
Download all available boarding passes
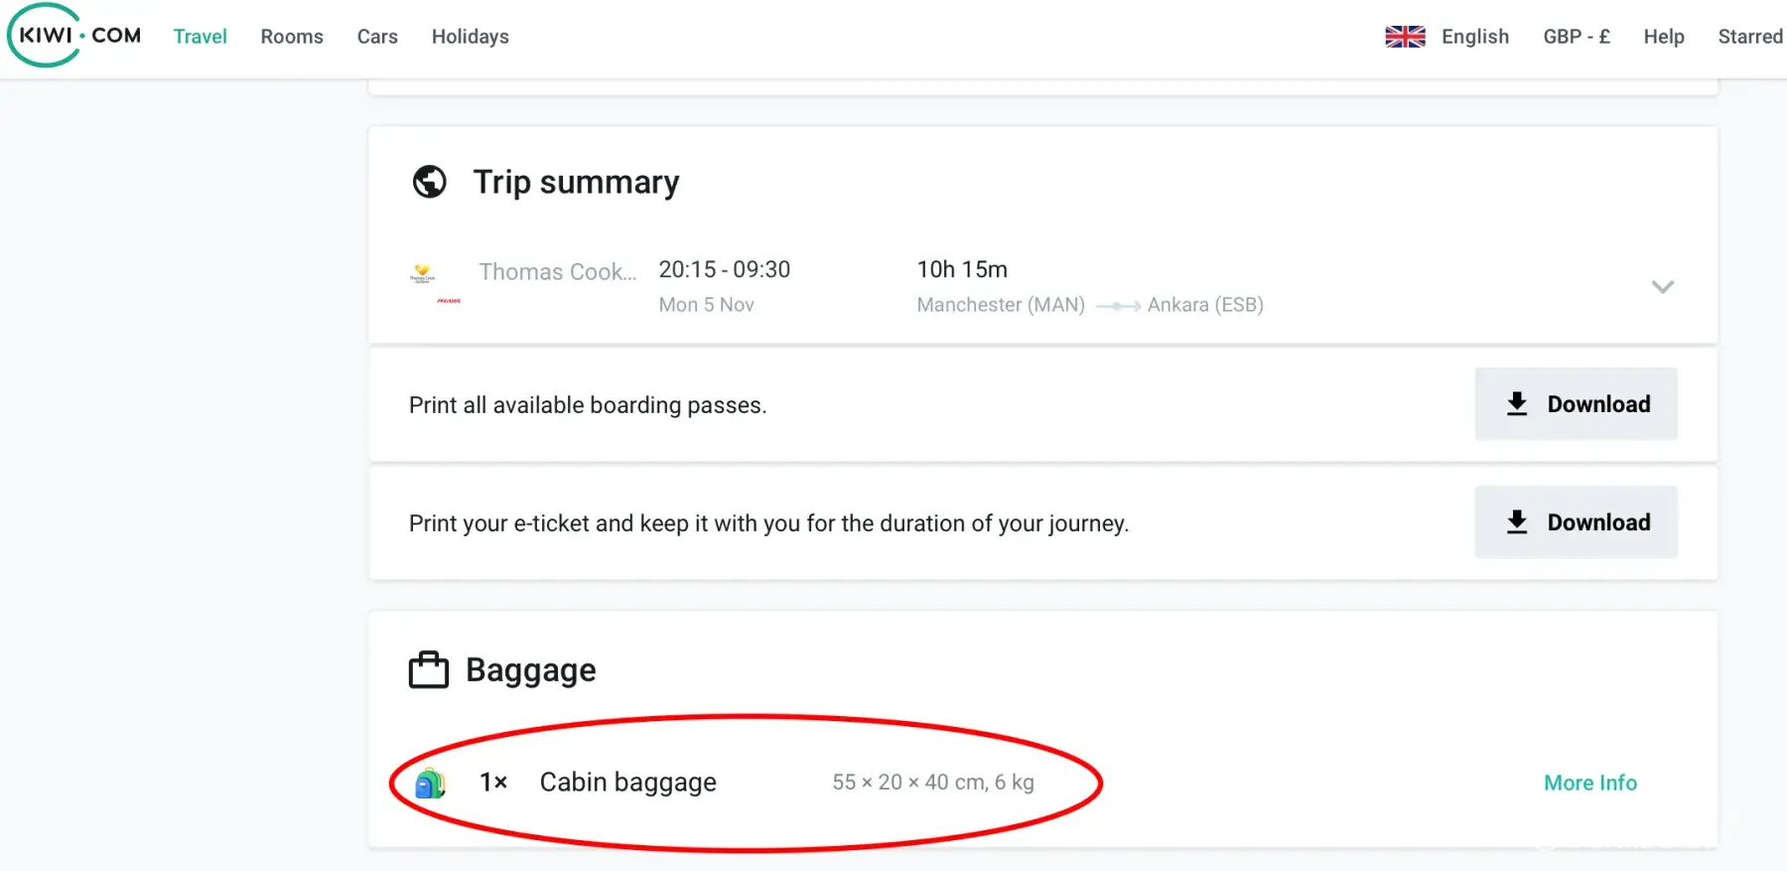pos(1576,404)
